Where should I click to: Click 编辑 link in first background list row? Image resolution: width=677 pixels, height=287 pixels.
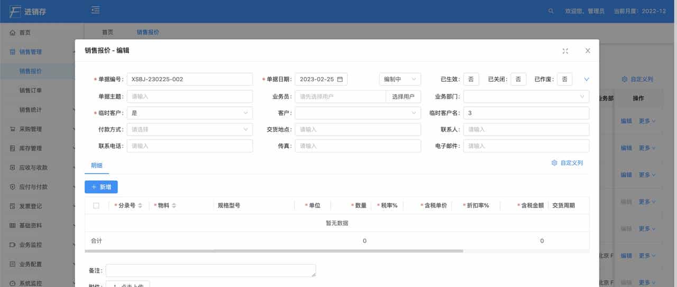[x=626, y=121]
